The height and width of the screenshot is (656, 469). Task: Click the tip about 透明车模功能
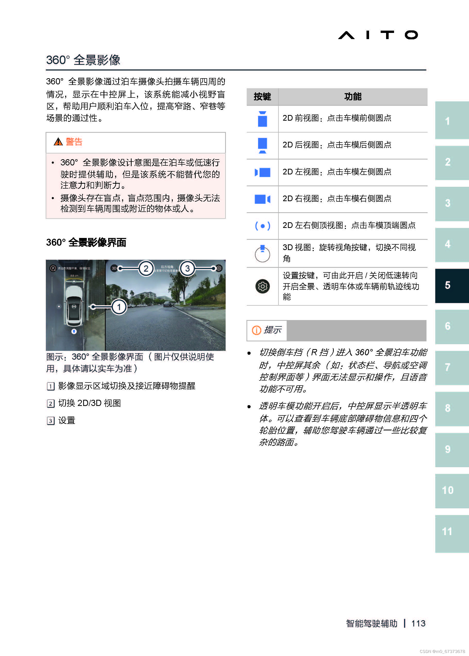[343, 424]
